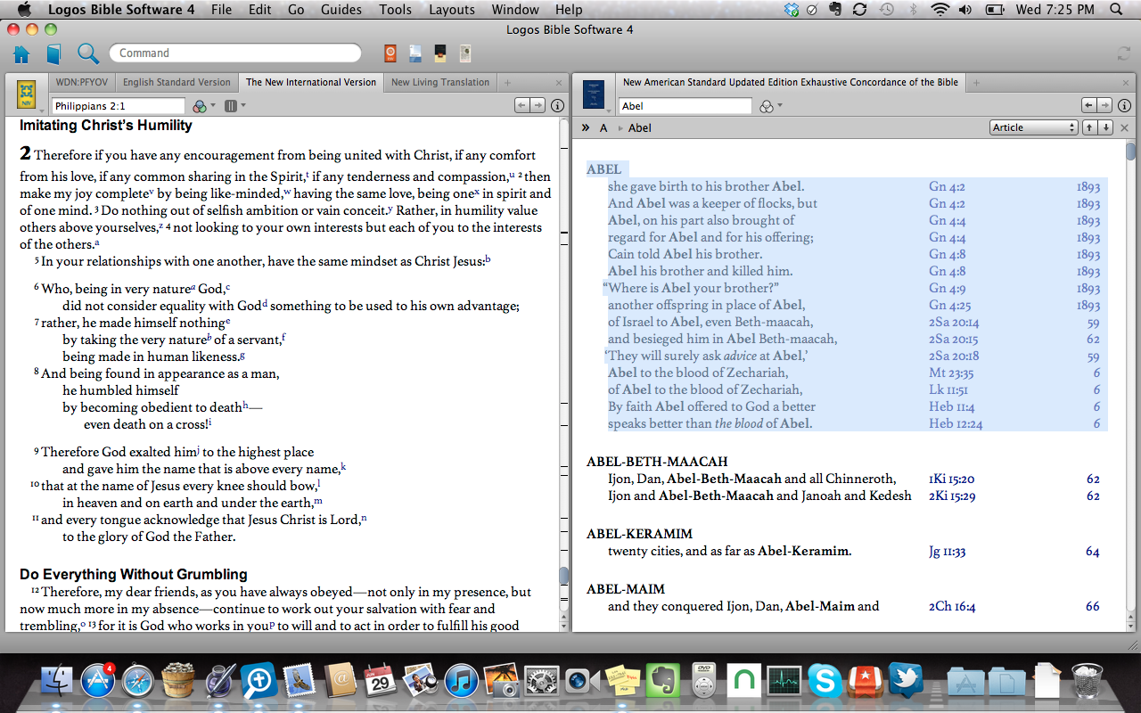Change the Article navigation dropdown

click(x=1034, y=127)
